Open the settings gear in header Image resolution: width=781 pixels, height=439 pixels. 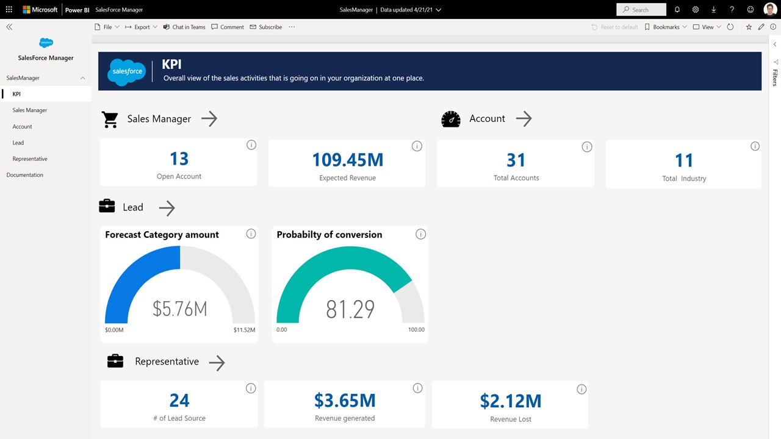click(x=696, y=10)
